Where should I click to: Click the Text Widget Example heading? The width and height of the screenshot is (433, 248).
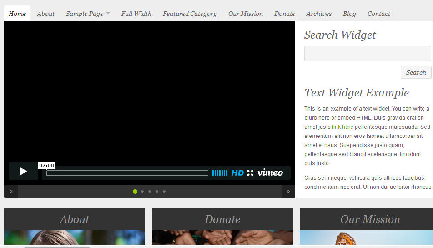click(357, 93)
